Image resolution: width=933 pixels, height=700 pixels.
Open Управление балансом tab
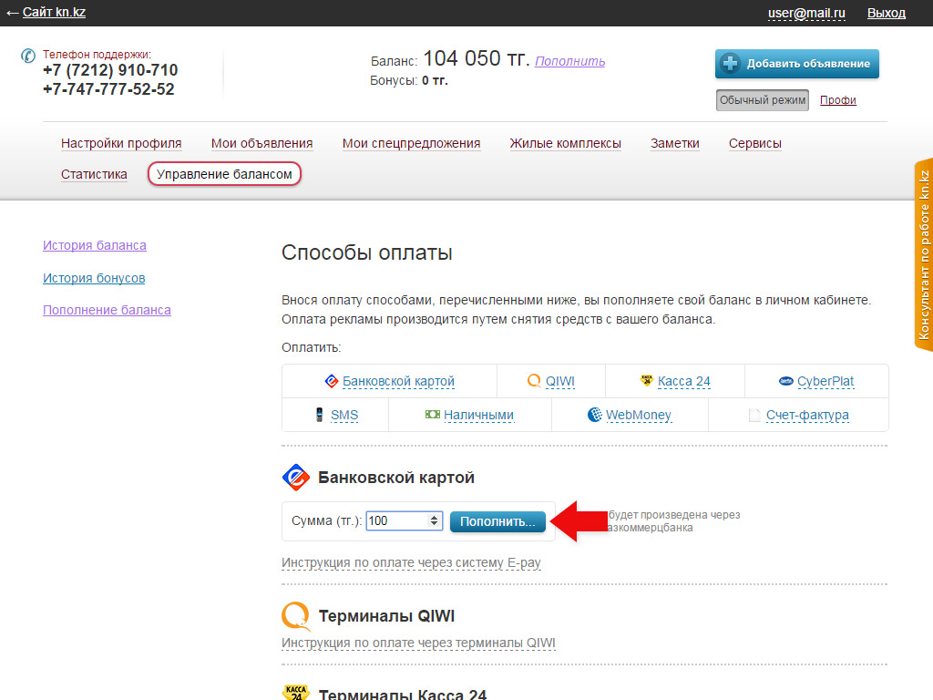(224, 174)
